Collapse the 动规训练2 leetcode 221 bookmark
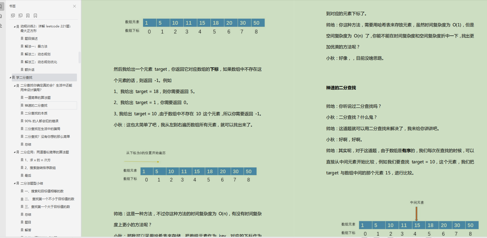The image size is (487, 238). [15, 27]
